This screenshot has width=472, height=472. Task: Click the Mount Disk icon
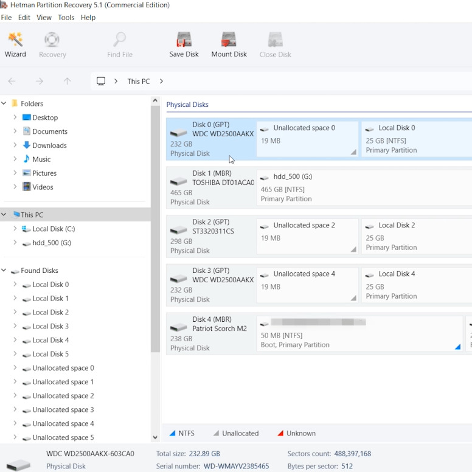point(229,40)
